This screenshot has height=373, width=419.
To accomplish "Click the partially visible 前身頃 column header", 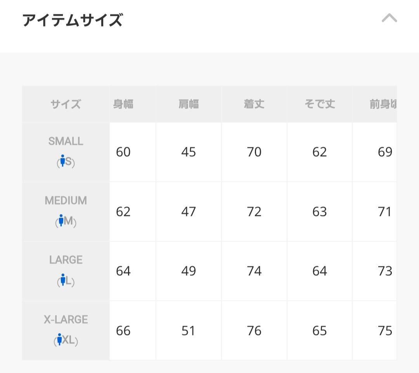I will pyautogui.click(x=383, y=104).
